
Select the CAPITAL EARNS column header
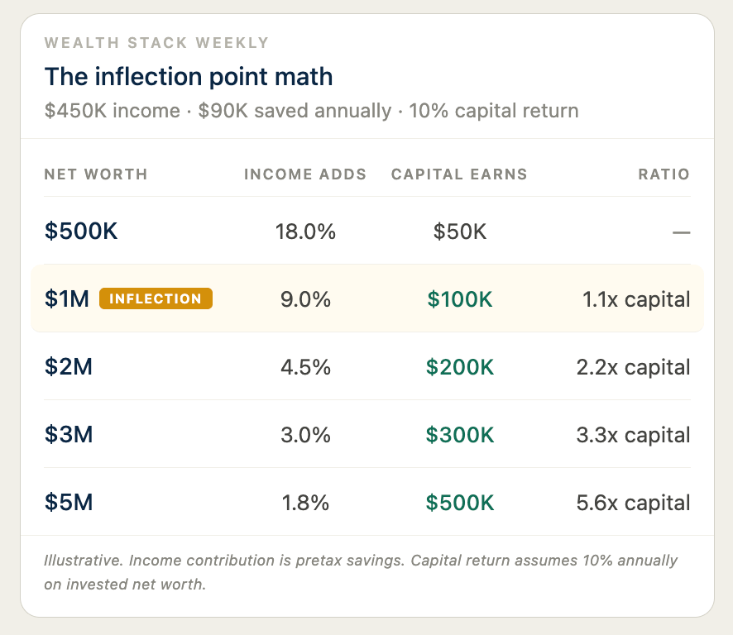[x=459, y=174]
